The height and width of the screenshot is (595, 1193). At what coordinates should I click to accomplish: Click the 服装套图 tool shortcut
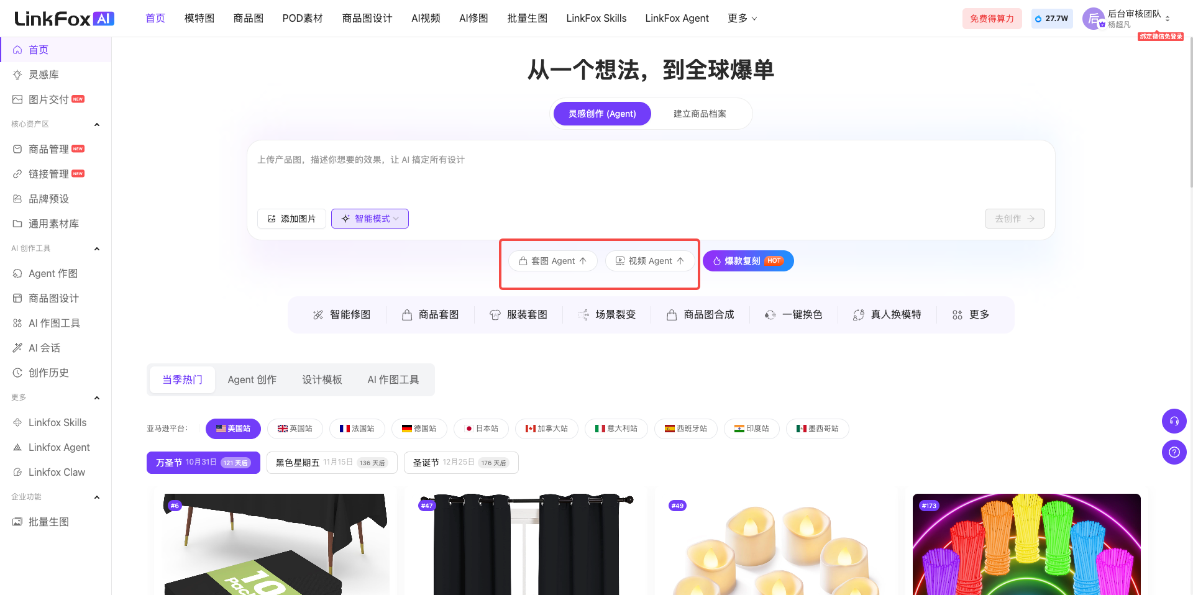[x=518, y=315]
